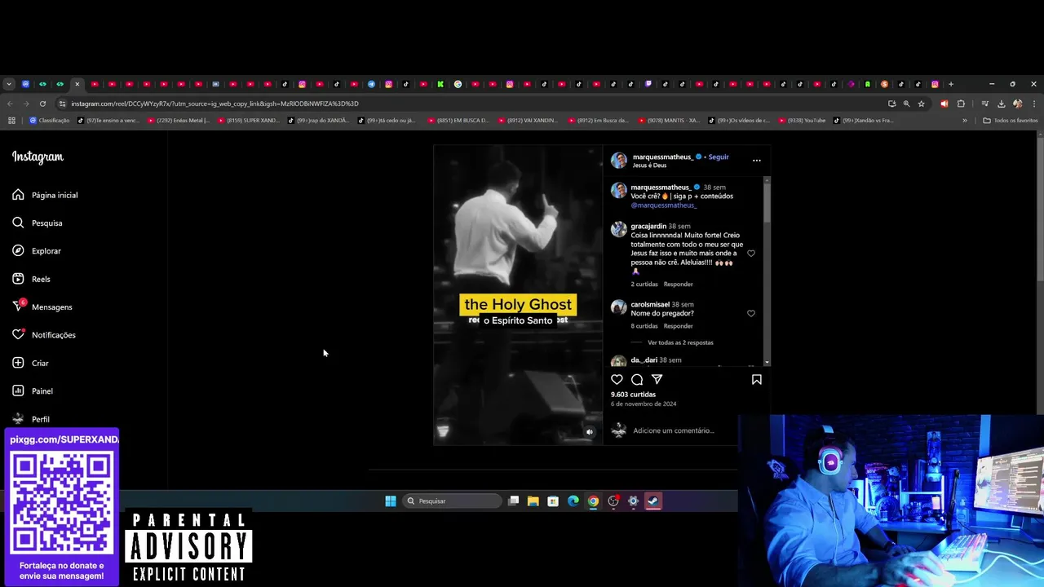Open Painel in sidebar
Viewport: 1044px width, 587px height.
click(33, 391)
